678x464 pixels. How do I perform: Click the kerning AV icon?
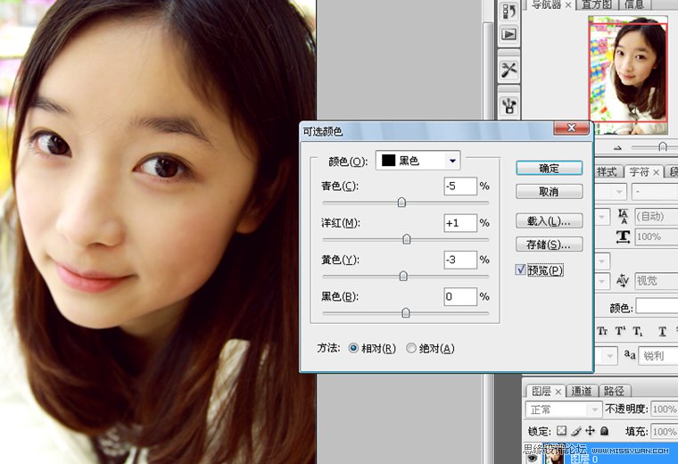623,281
